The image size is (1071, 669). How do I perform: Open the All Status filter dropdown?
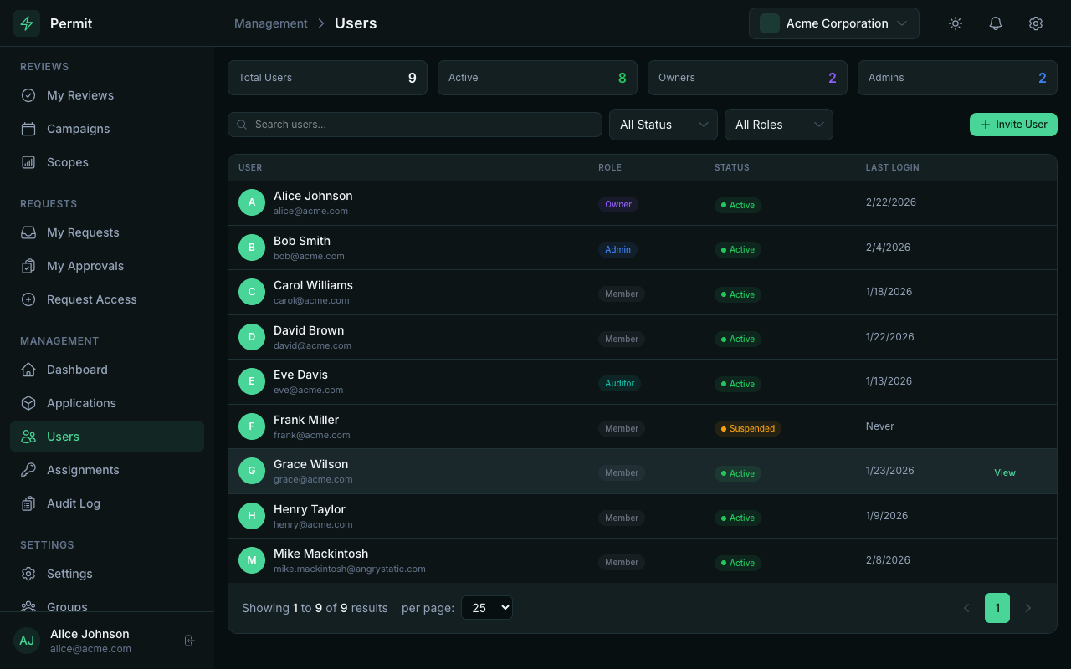click(663, 125)
